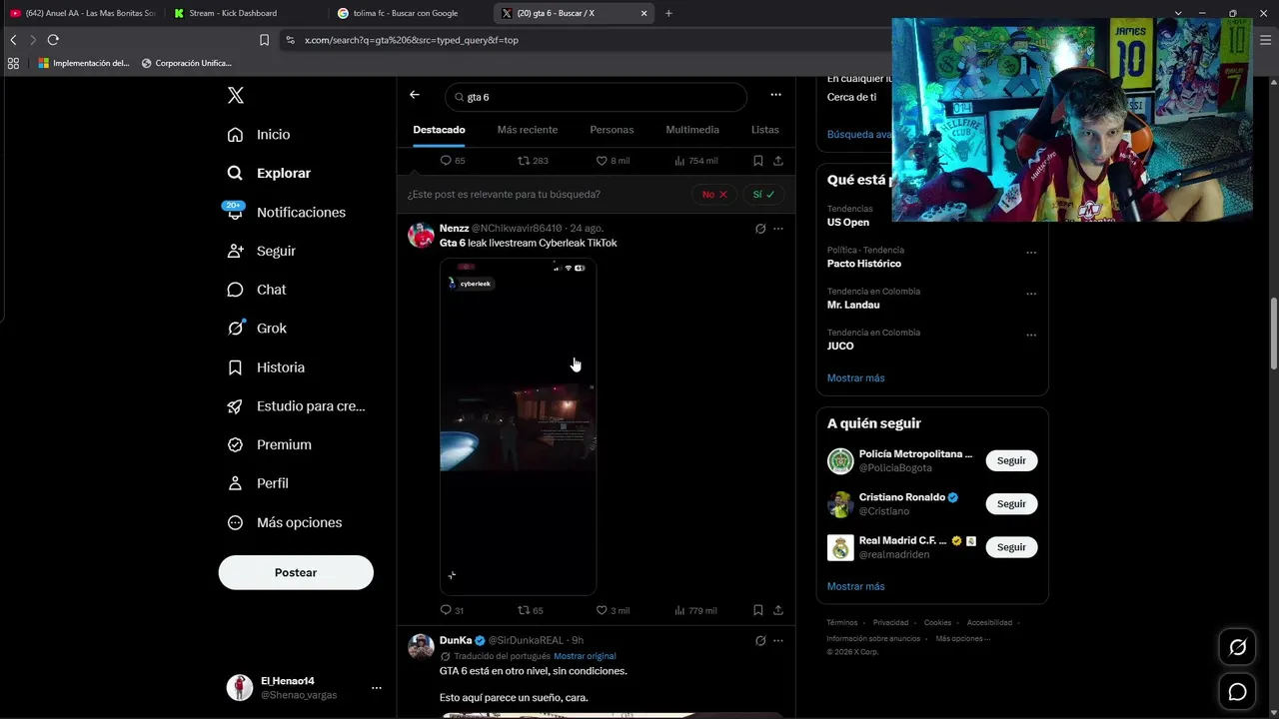
Task: Open Chat from the sidebar
Action: [x=257, y=290]
